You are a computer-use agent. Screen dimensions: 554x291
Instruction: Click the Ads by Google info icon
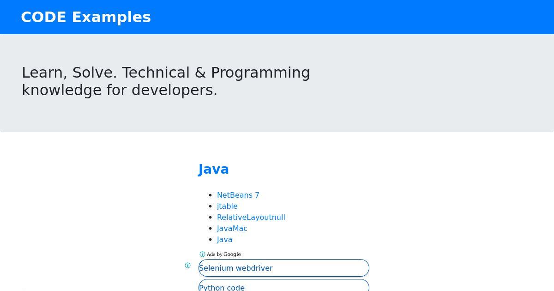point(202,254)
